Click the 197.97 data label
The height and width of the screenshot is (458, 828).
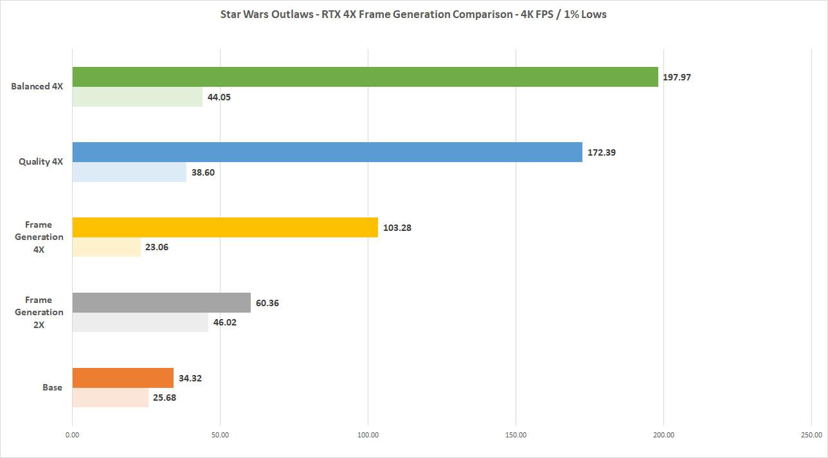click(676, 77)
